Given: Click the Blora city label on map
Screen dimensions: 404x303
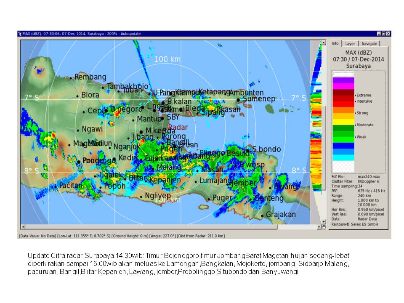Looking at the screenshot, I should tap(90, 95).
